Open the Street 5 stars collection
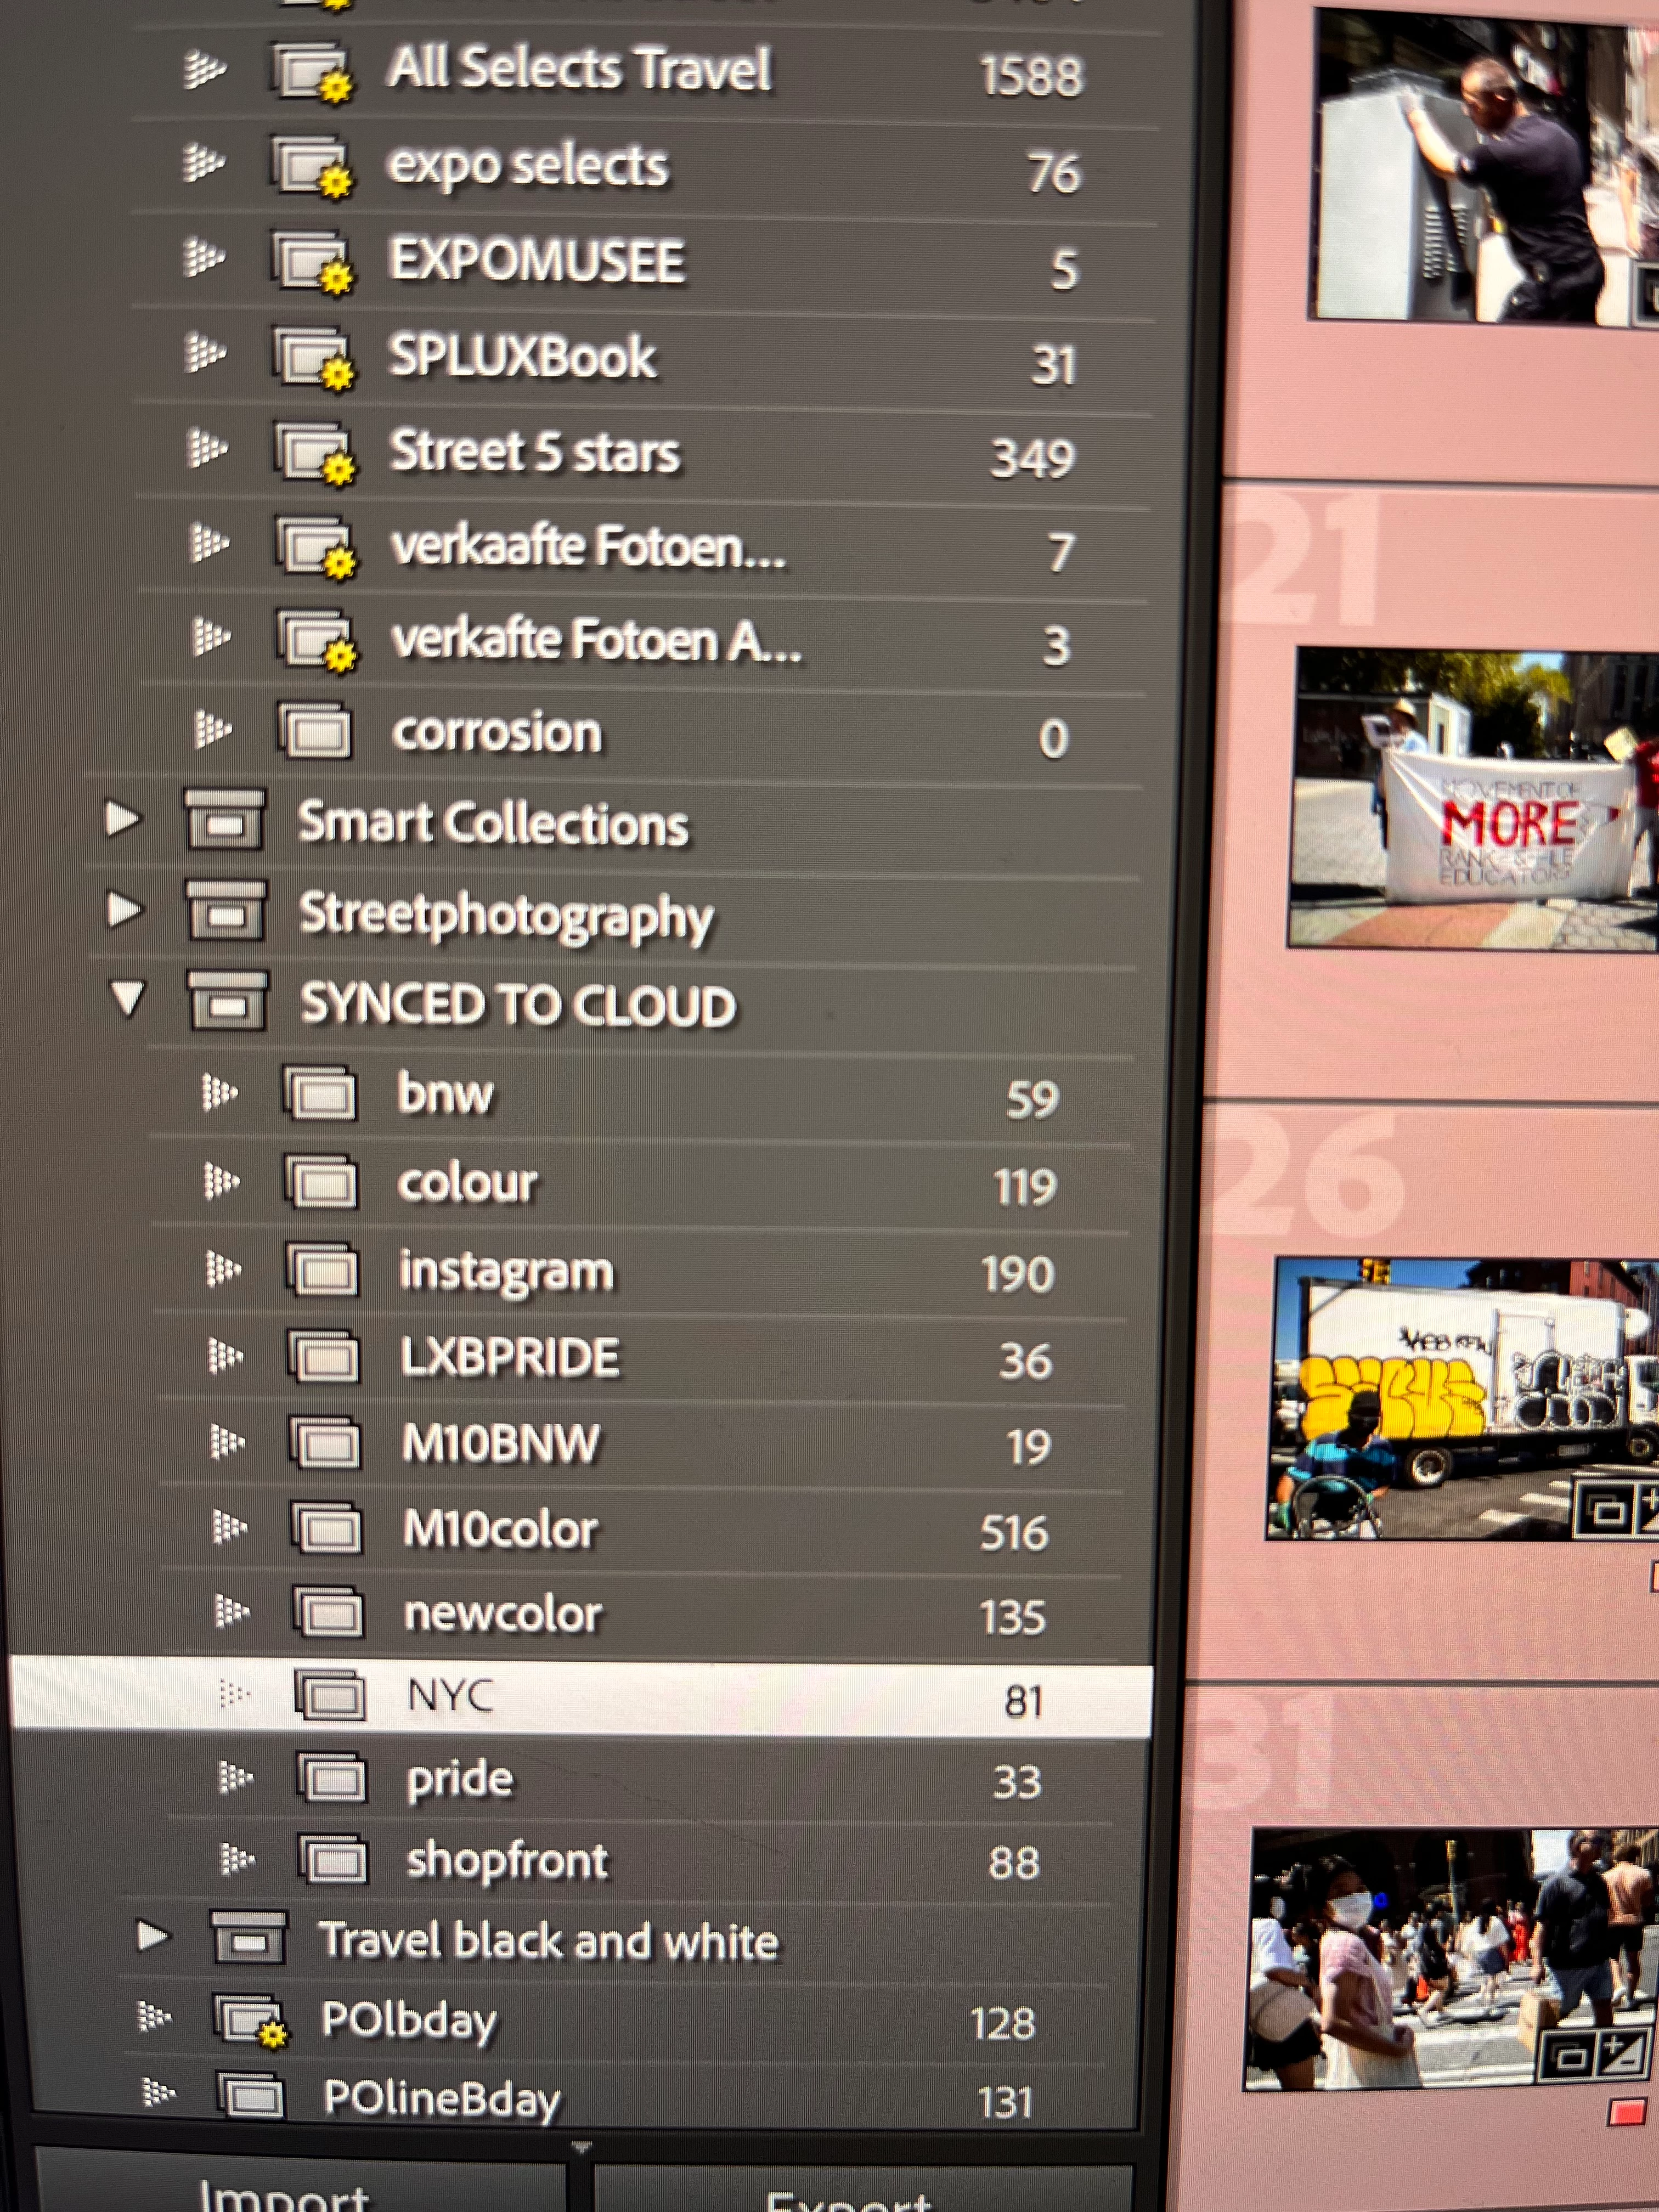The image size is (1659, 2212). tap(534, 452)
